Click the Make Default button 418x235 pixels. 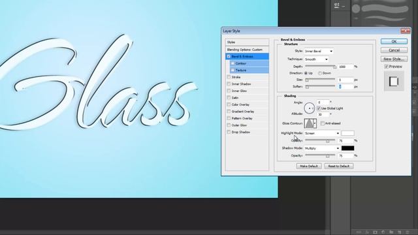309,166
